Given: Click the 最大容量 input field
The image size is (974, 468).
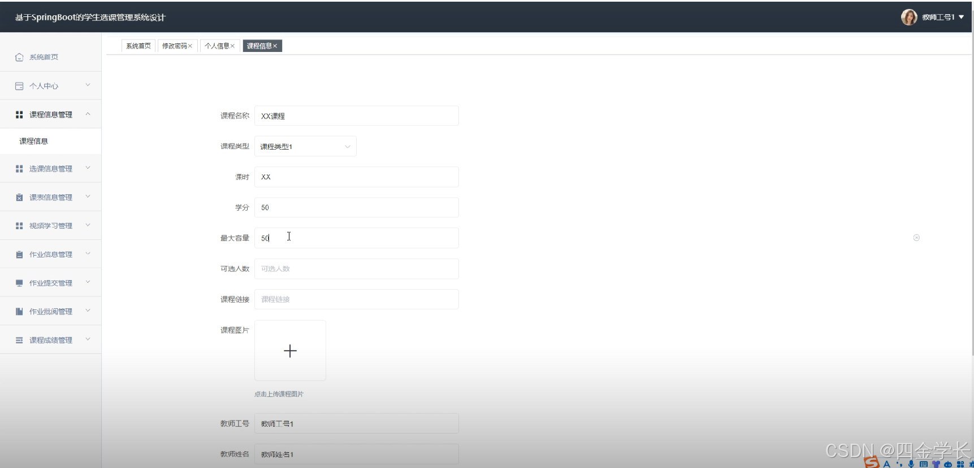Looking at the screenshot, I should click(x=357, y=238).
